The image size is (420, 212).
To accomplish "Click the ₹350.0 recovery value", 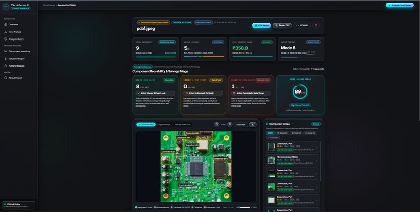I will pyautogui.click(x=240, y=48).
